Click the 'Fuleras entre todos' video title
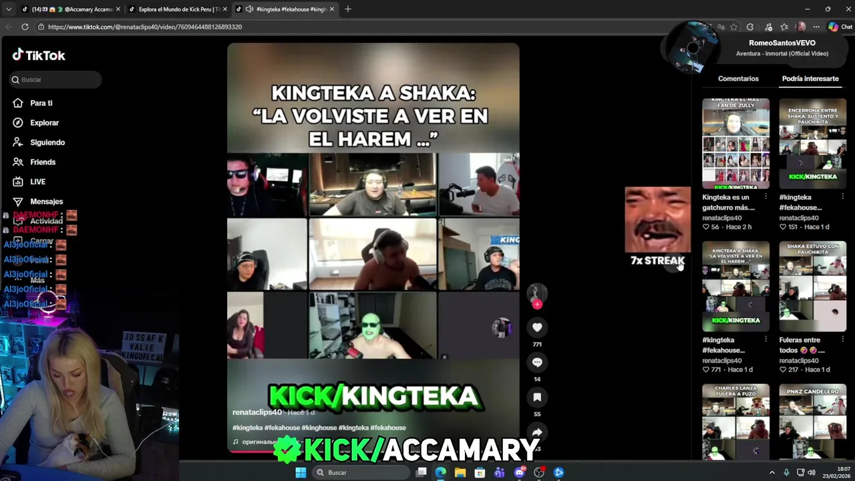Screen dimensions: 855x481 click(802, 345)
